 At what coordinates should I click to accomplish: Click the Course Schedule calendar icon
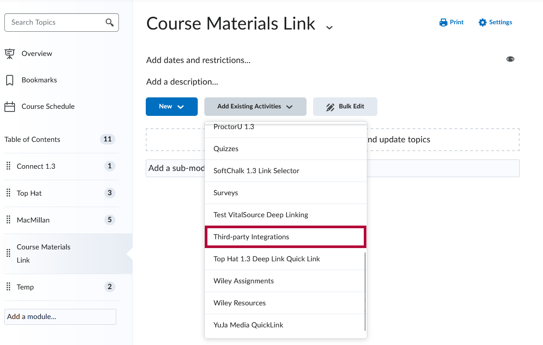(x=9, y=107)
